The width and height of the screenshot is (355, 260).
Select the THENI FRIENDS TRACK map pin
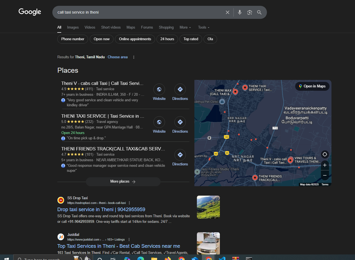[255, 178]
